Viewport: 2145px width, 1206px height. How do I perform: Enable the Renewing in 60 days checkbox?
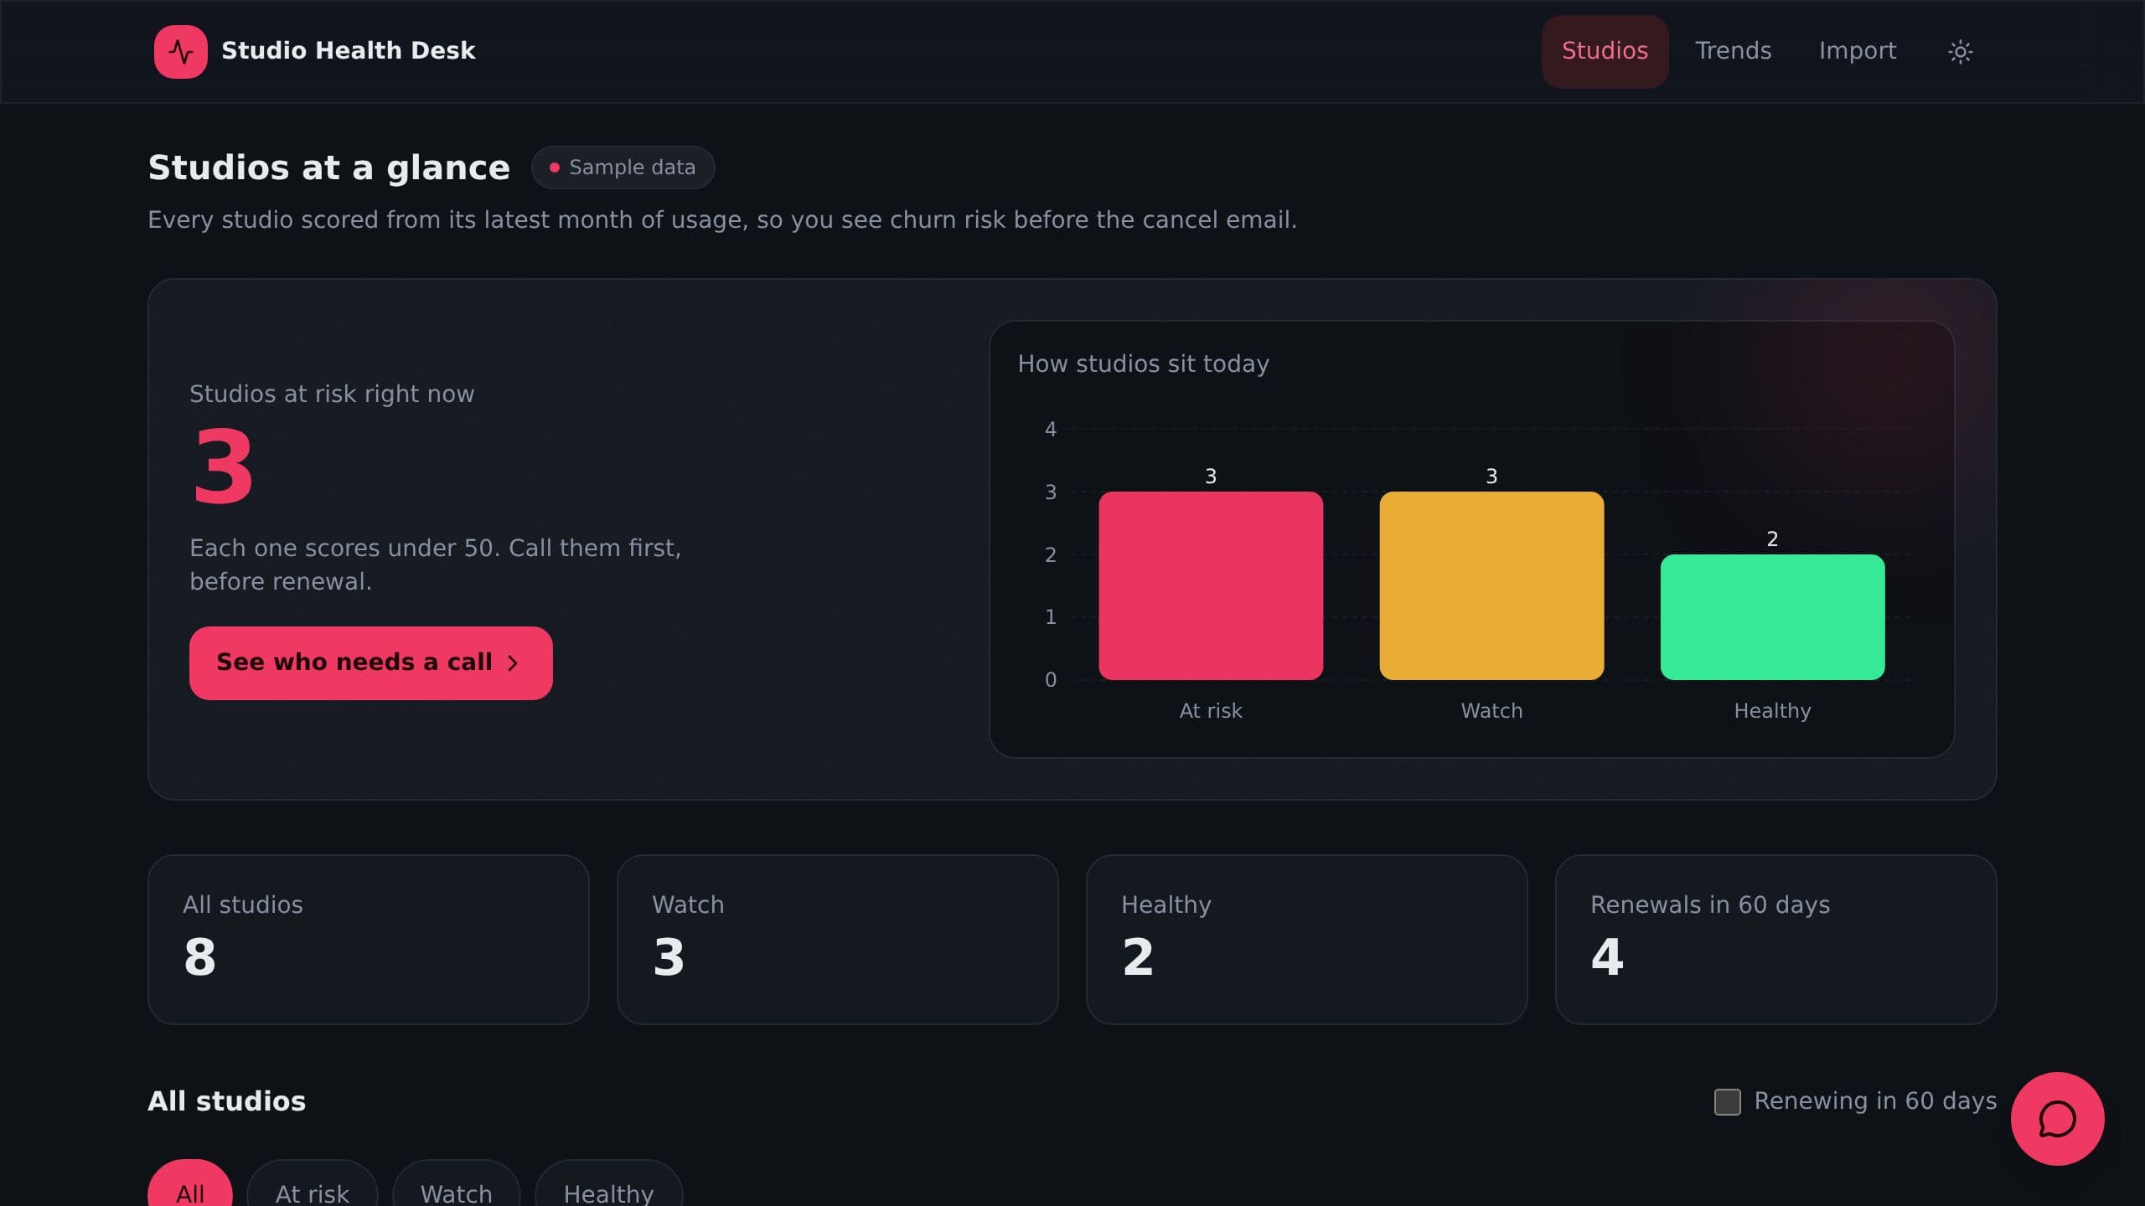(1727, 1101)
